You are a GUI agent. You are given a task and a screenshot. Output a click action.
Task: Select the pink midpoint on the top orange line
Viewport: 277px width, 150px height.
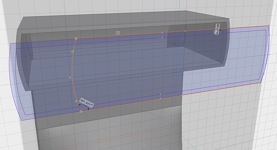[162, 33]
